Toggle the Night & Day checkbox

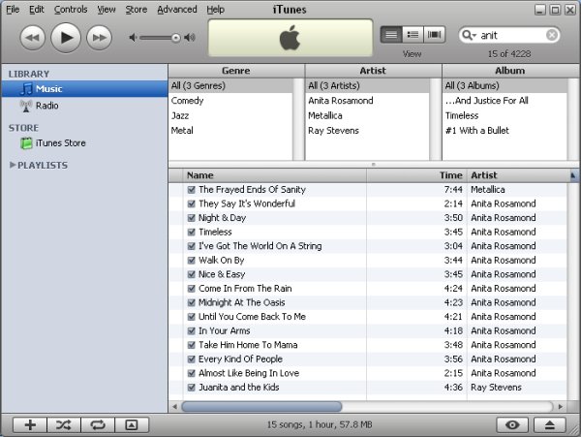(191, 218)
